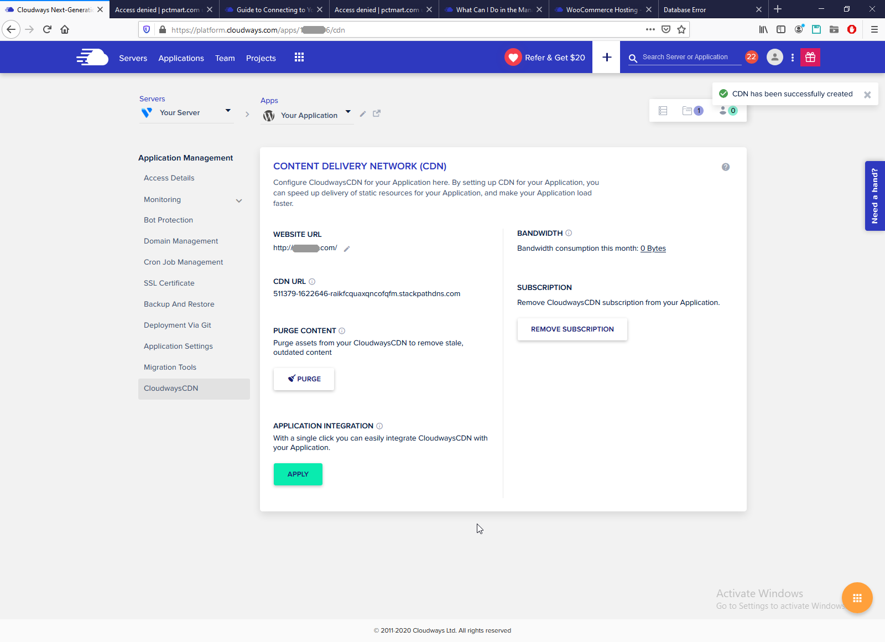Viewport: 885px width, 642px height.
Task: Click Servers breadcrumb link
Action: (x=152, y=99)
